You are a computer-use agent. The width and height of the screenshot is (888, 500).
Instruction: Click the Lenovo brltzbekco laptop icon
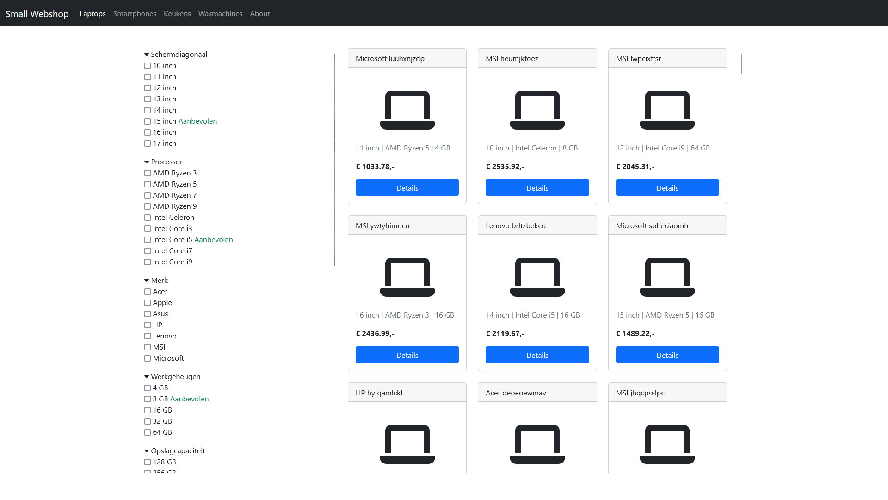(537, 277)
